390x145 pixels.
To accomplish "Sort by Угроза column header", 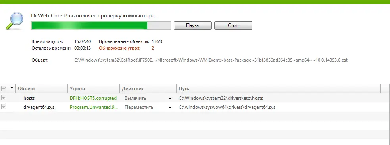I will [x=94, y=89].
